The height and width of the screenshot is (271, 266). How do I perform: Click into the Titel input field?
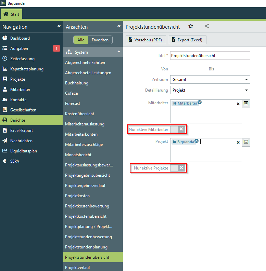[210, 55]
